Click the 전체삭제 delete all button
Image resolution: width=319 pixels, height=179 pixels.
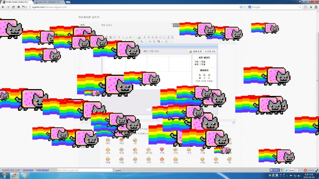pos(210,52)
